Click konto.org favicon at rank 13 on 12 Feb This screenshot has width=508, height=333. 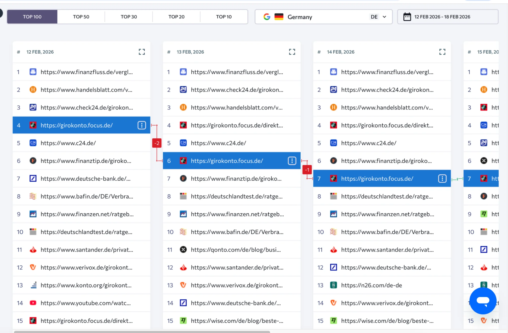click(33, 285)
